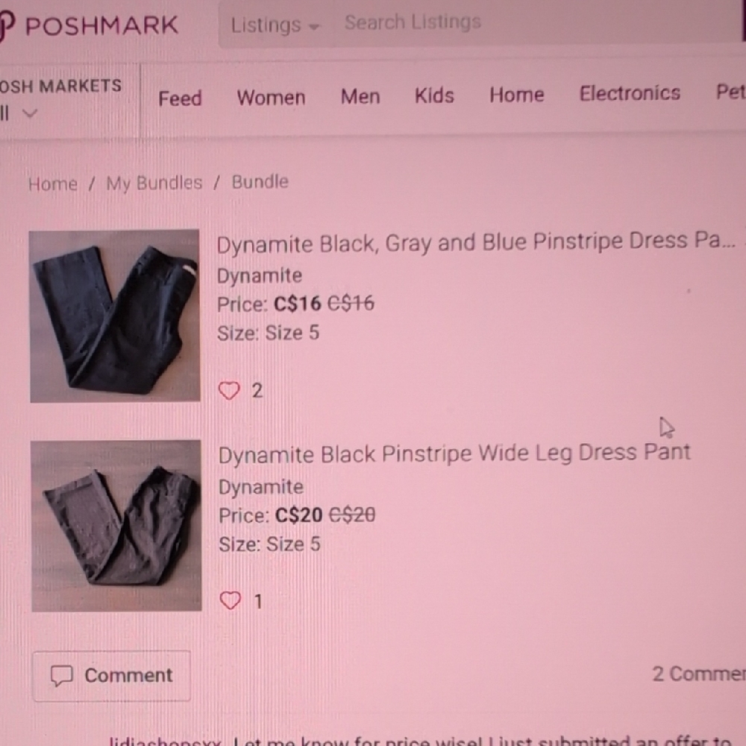
Task: Expand the Posh Markets All chevron
Action: click(30, 113)
